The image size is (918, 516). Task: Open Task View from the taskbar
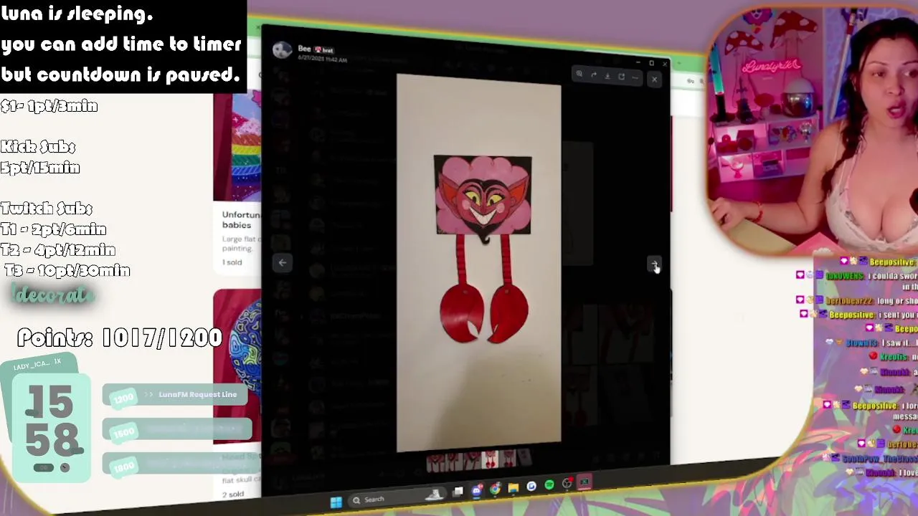click(458, 492)
